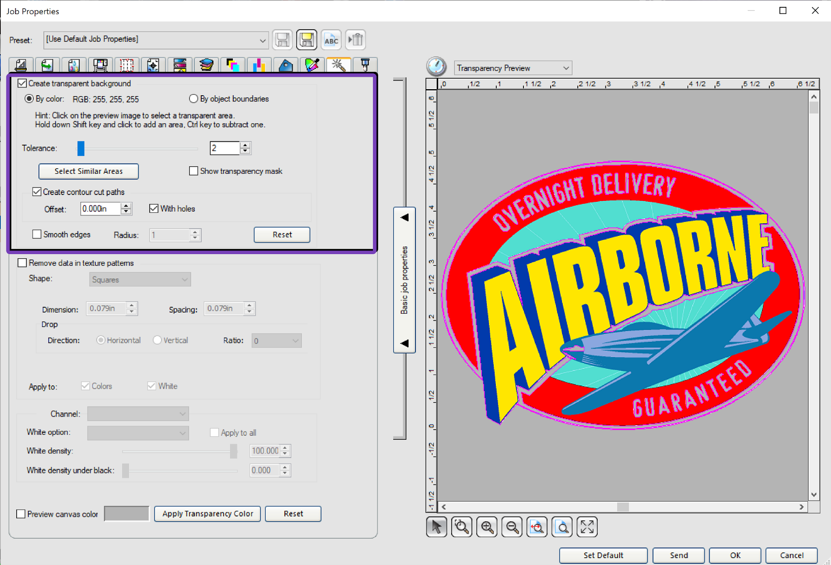Click the Set Default button

(x=603, y=555)
